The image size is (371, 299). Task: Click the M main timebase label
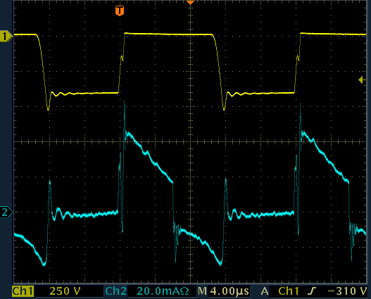[x=202, y=291]
